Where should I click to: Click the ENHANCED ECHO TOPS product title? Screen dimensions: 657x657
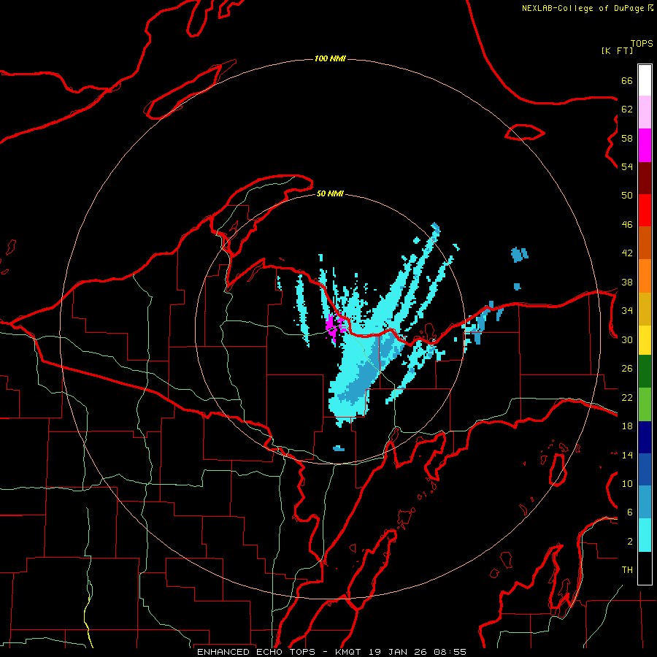point(256,652)
